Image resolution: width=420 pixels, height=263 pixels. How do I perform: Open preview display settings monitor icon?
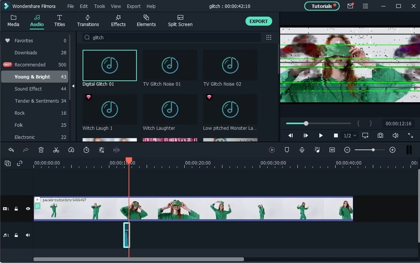click(365, 135)
